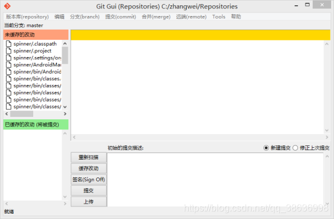The width and height of the screenshot is (334, 219).
Task: Click the 未缓存的改动 orange header
Action: (x=36, y=35)
